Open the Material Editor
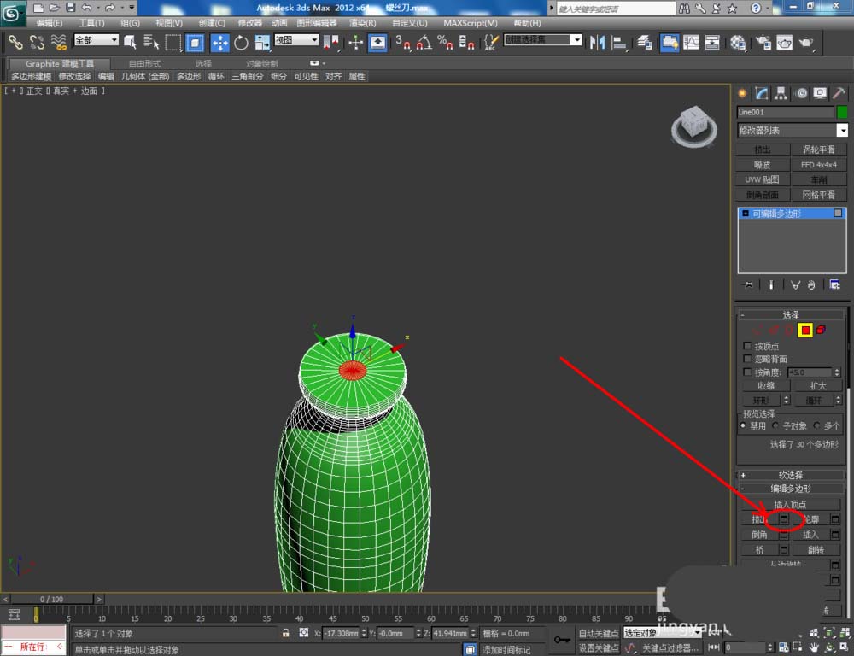Viewport: 854px width, 656px height. click(738, 42)
